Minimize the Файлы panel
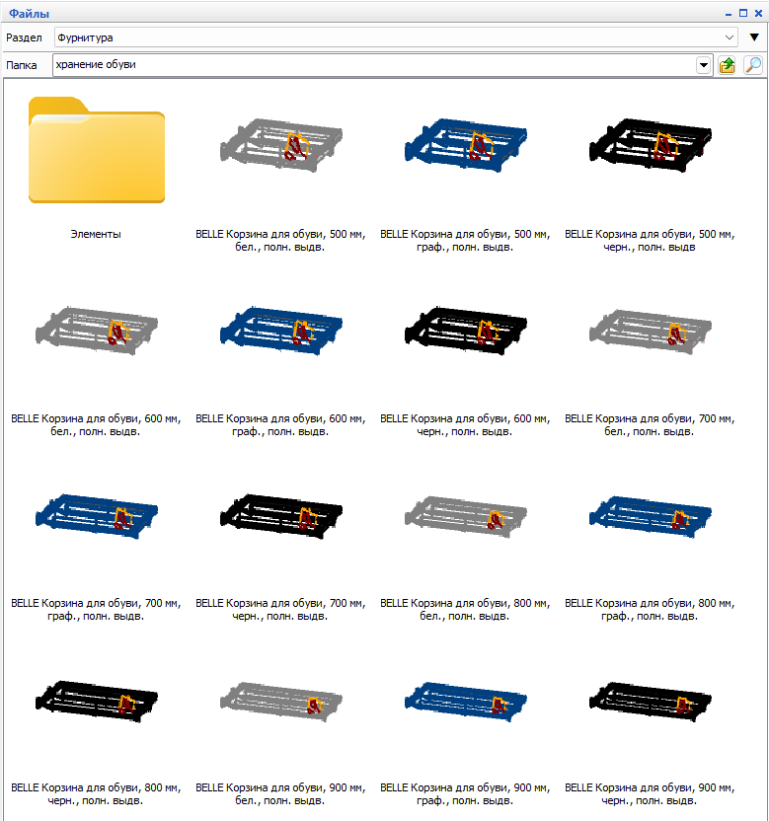The image size is (769, 821). tap(729, 14)
